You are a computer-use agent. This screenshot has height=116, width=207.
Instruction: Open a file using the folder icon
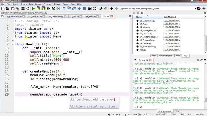pos(7,9)
